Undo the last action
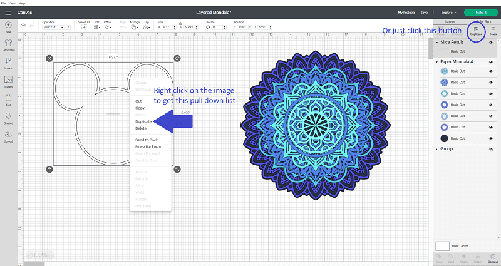The image size is (501, 266). click(24, 25)
